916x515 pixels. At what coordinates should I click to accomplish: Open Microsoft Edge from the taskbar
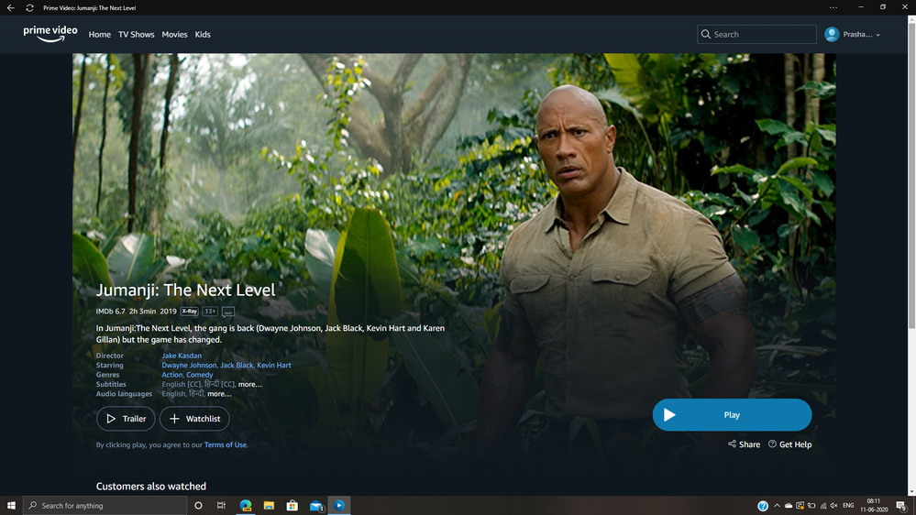(x=246, y=506)
